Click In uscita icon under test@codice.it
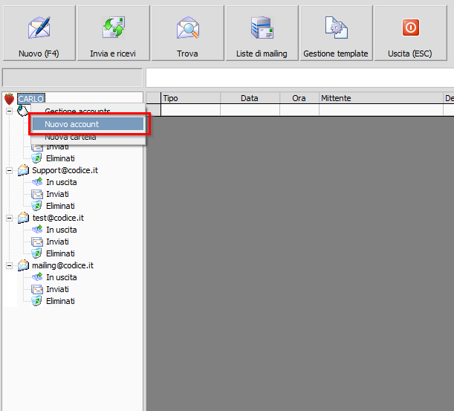The height and width of the screenshot is (411, 454). pyautogui.click(x=37, y=230)
